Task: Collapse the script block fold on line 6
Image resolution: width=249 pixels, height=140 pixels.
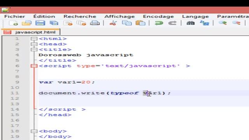Action: tap(34, 66)
